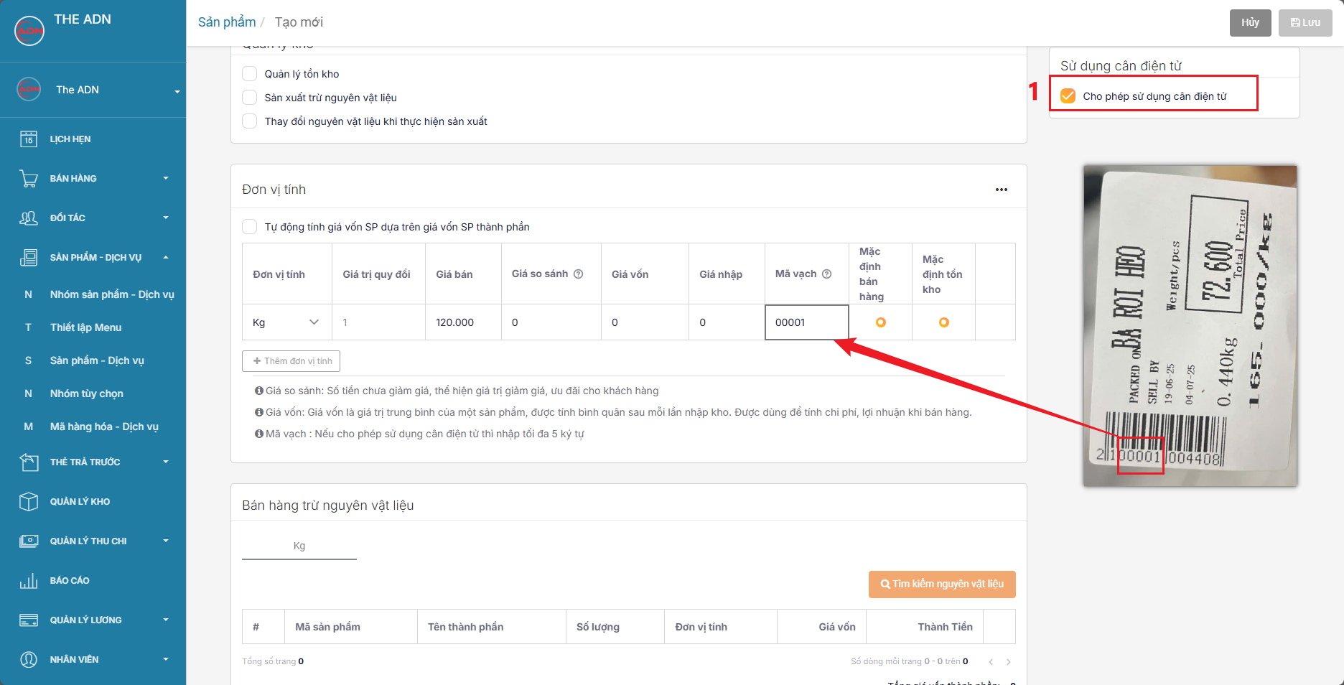The image size is (1344, 685).
Task: Click the Lịch hẹn calendar icon
Action: (x=29, y=139)
